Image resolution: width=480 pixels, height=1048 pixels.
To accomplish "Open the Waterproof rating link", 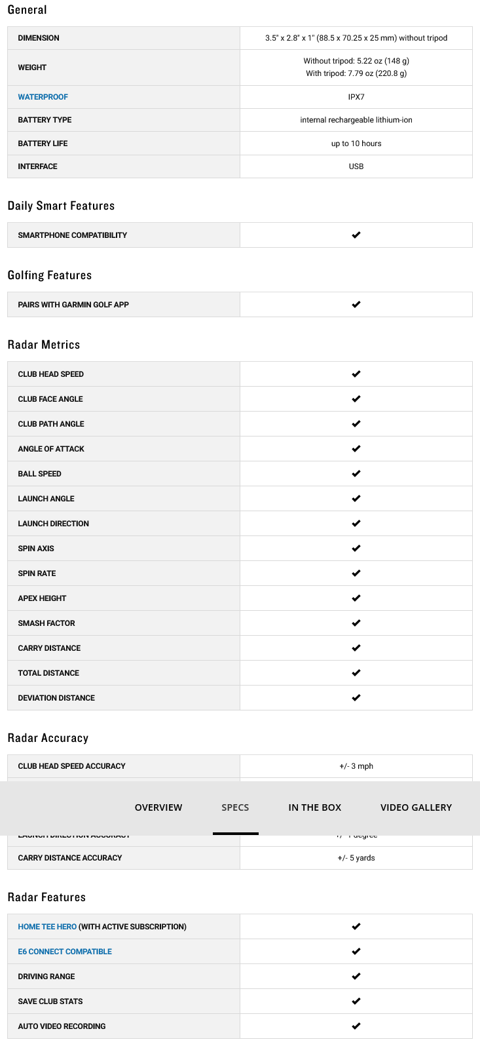I will coord(43,97).
